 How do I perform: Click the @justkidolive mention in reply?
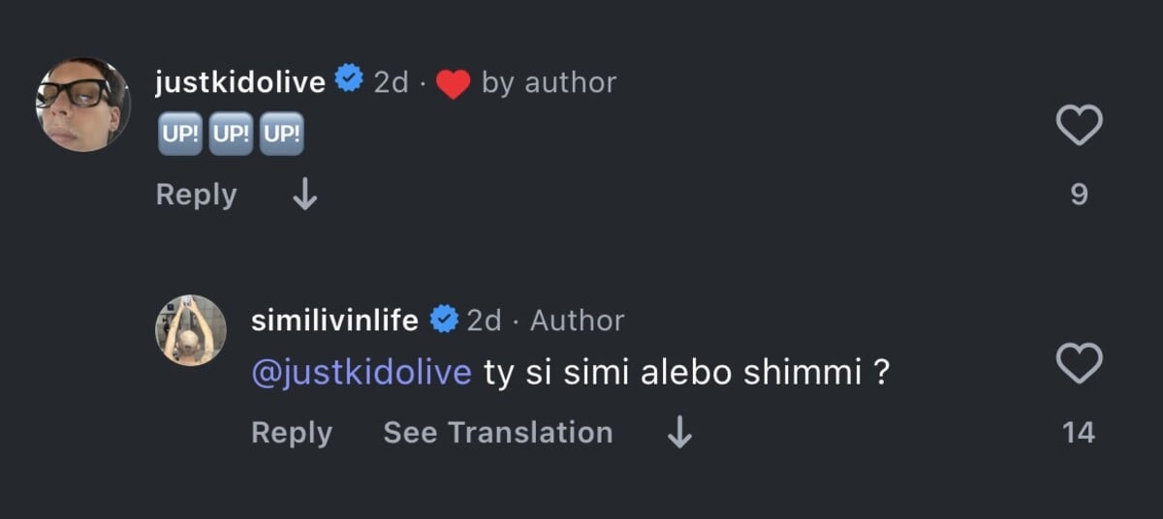pyautogui.click(x=361, y=373)
